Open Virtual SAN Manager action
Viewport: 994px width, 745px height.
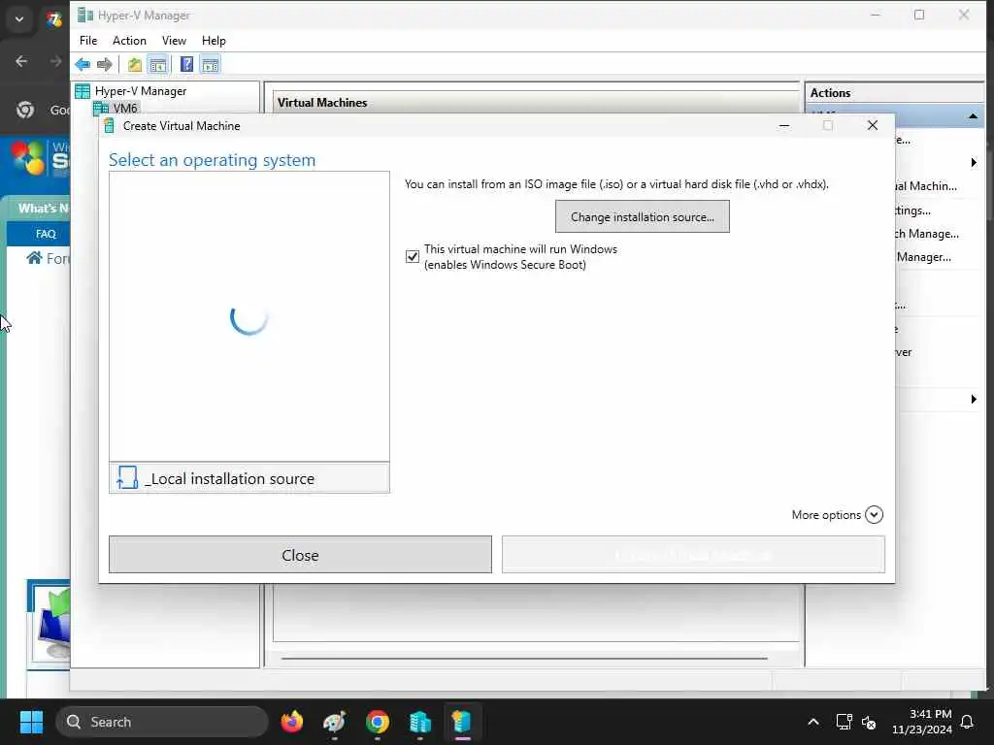tap(924, 257)
